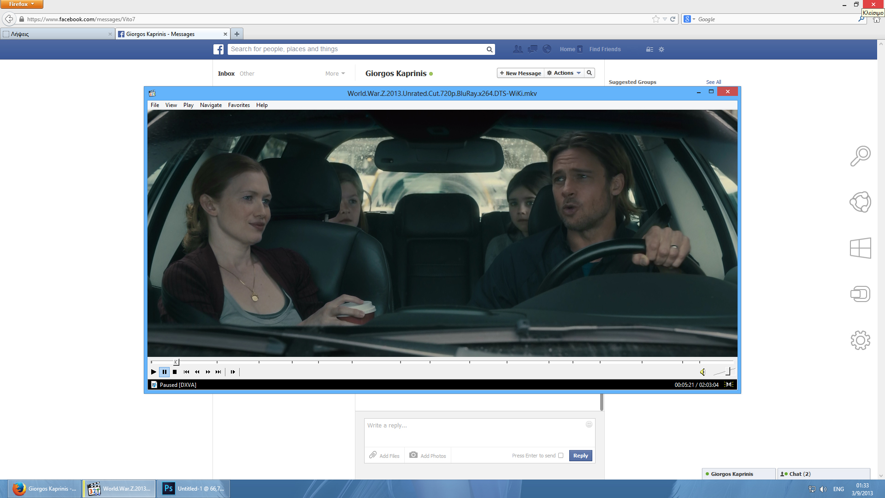
Task: Mute audio with the speaker icon
Action: click(x=702, y=372)
